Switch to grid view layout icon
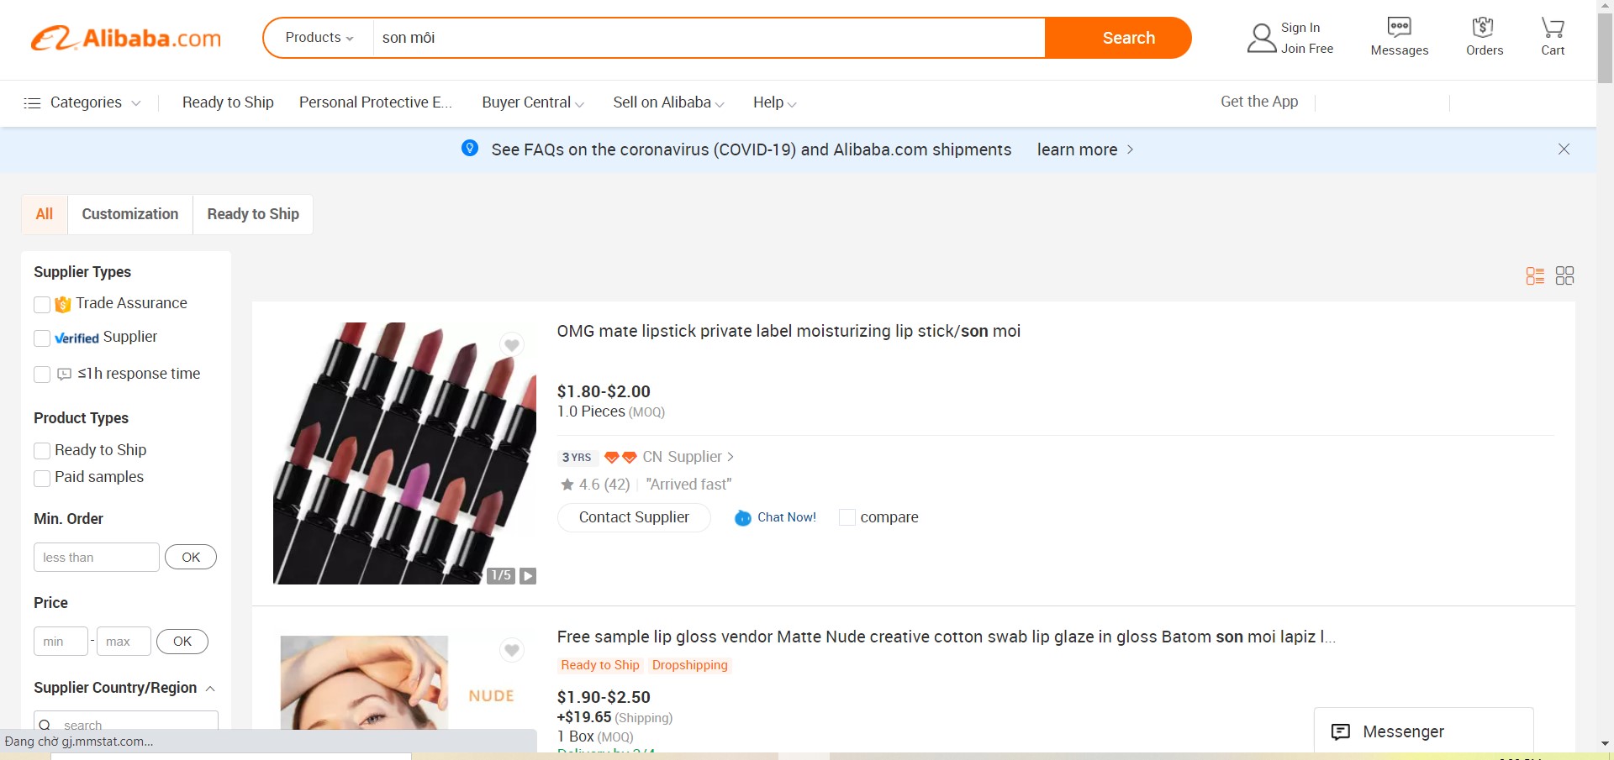This screenshot has height=760, width=1614. coord(1564,275)
